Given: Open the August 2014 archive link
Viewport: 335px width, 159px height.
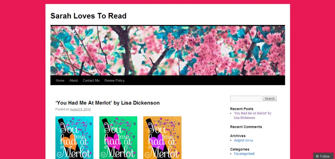Looking at the screenshot, I should [243, 140].
